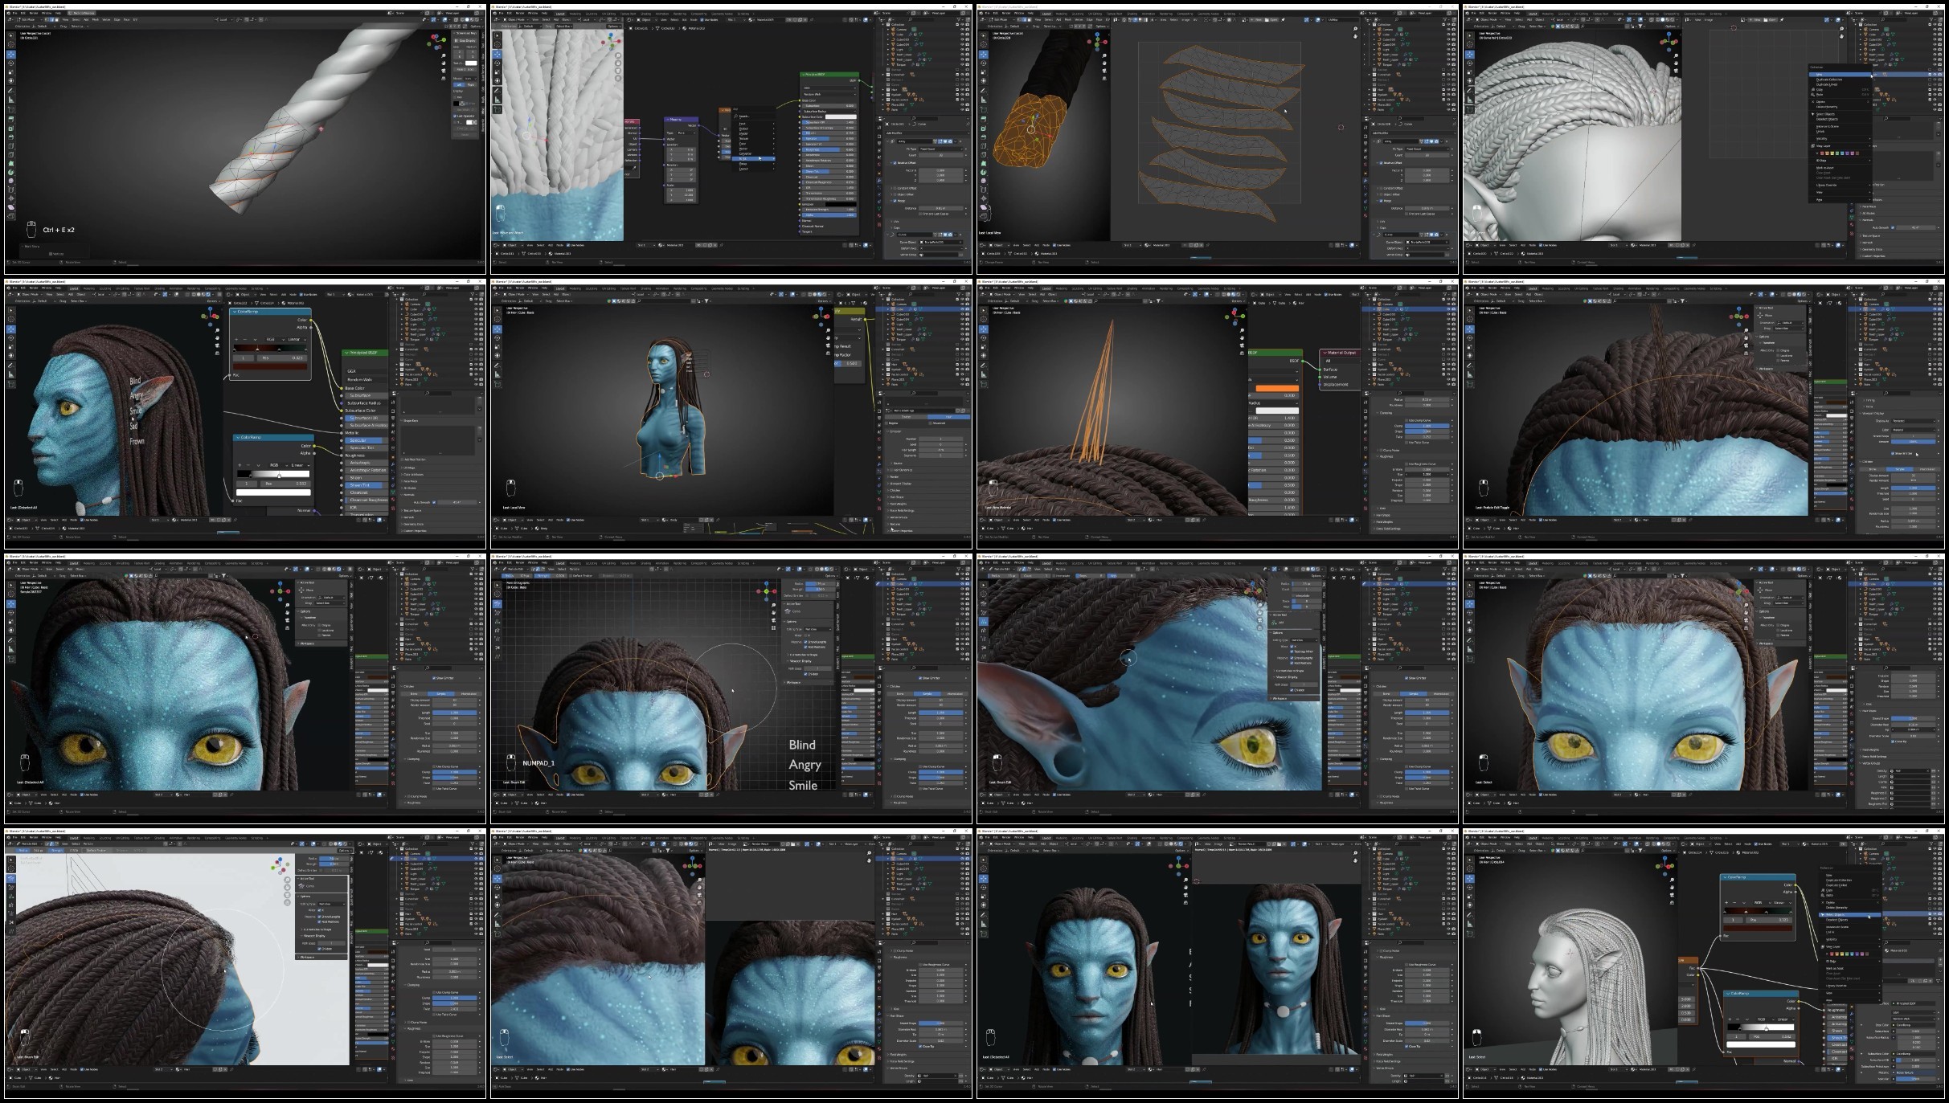Screen dimensions: 1949x1103
Task: Select the Measure tool in the side-profile face screenshot
Action: pos(11,374)
